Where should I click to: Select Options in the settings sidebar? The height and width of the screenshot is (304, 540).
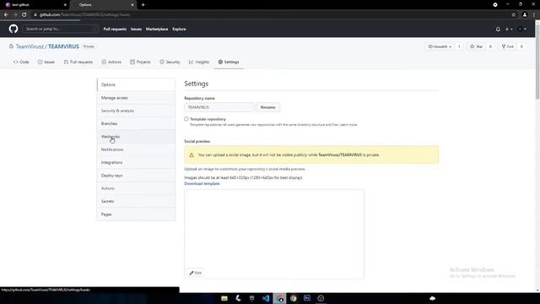coord(136,84)
